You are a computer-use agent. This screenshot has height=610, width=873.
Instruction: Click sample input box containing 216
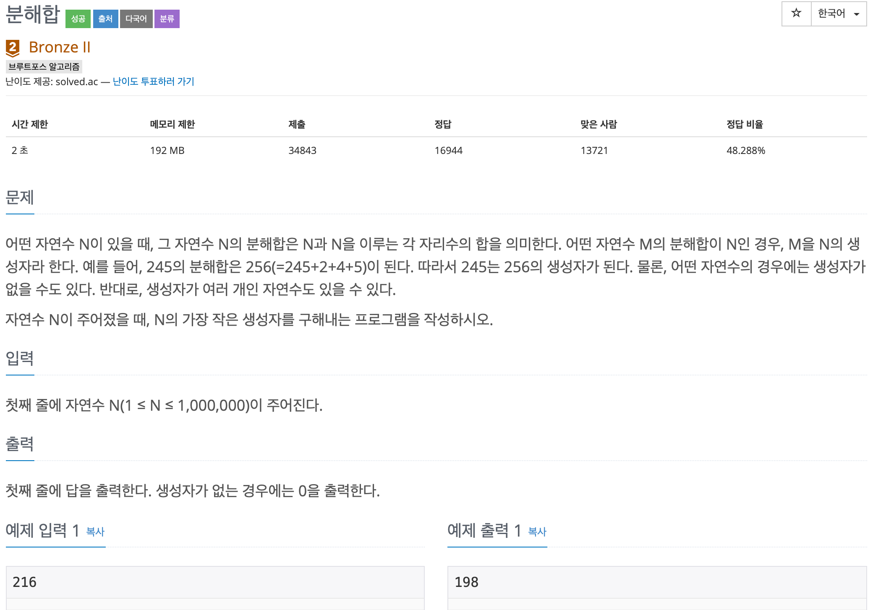point(215,582)
